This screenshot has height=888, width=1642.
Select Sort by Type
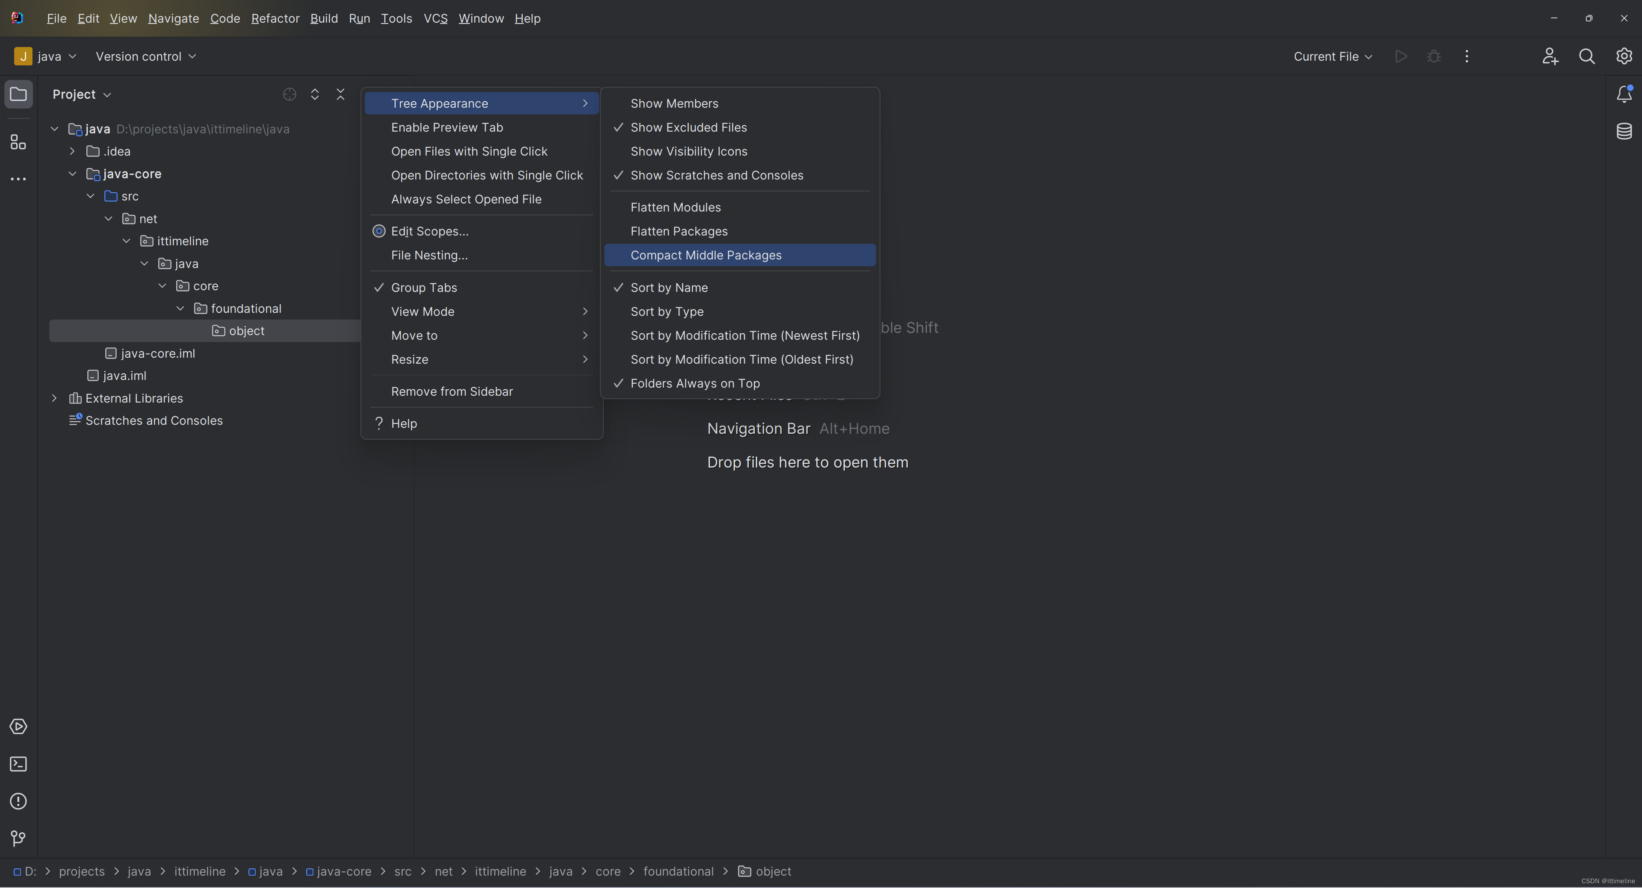[740, 312]
